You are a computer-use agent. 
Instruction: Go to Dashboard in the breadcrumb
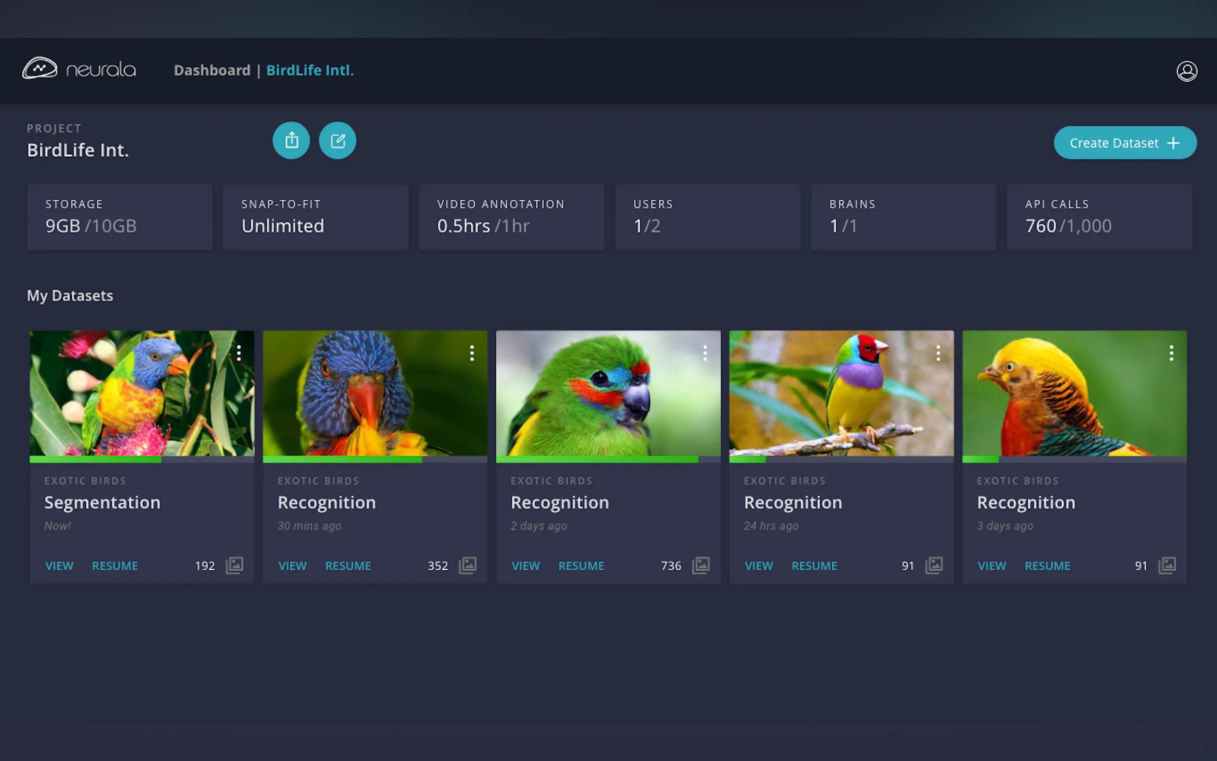coord(212,70)
